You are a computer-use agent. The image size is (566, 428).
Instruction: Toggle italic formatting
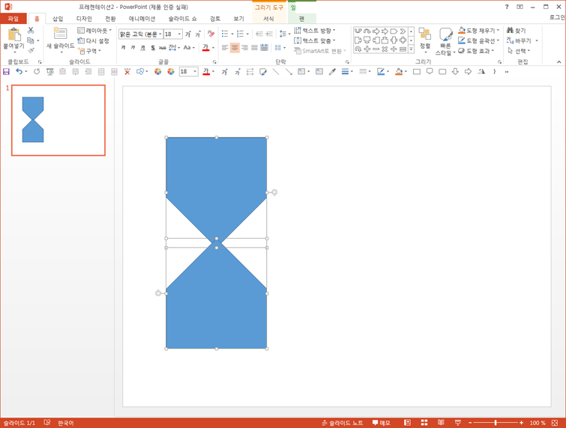click(133, 48)
